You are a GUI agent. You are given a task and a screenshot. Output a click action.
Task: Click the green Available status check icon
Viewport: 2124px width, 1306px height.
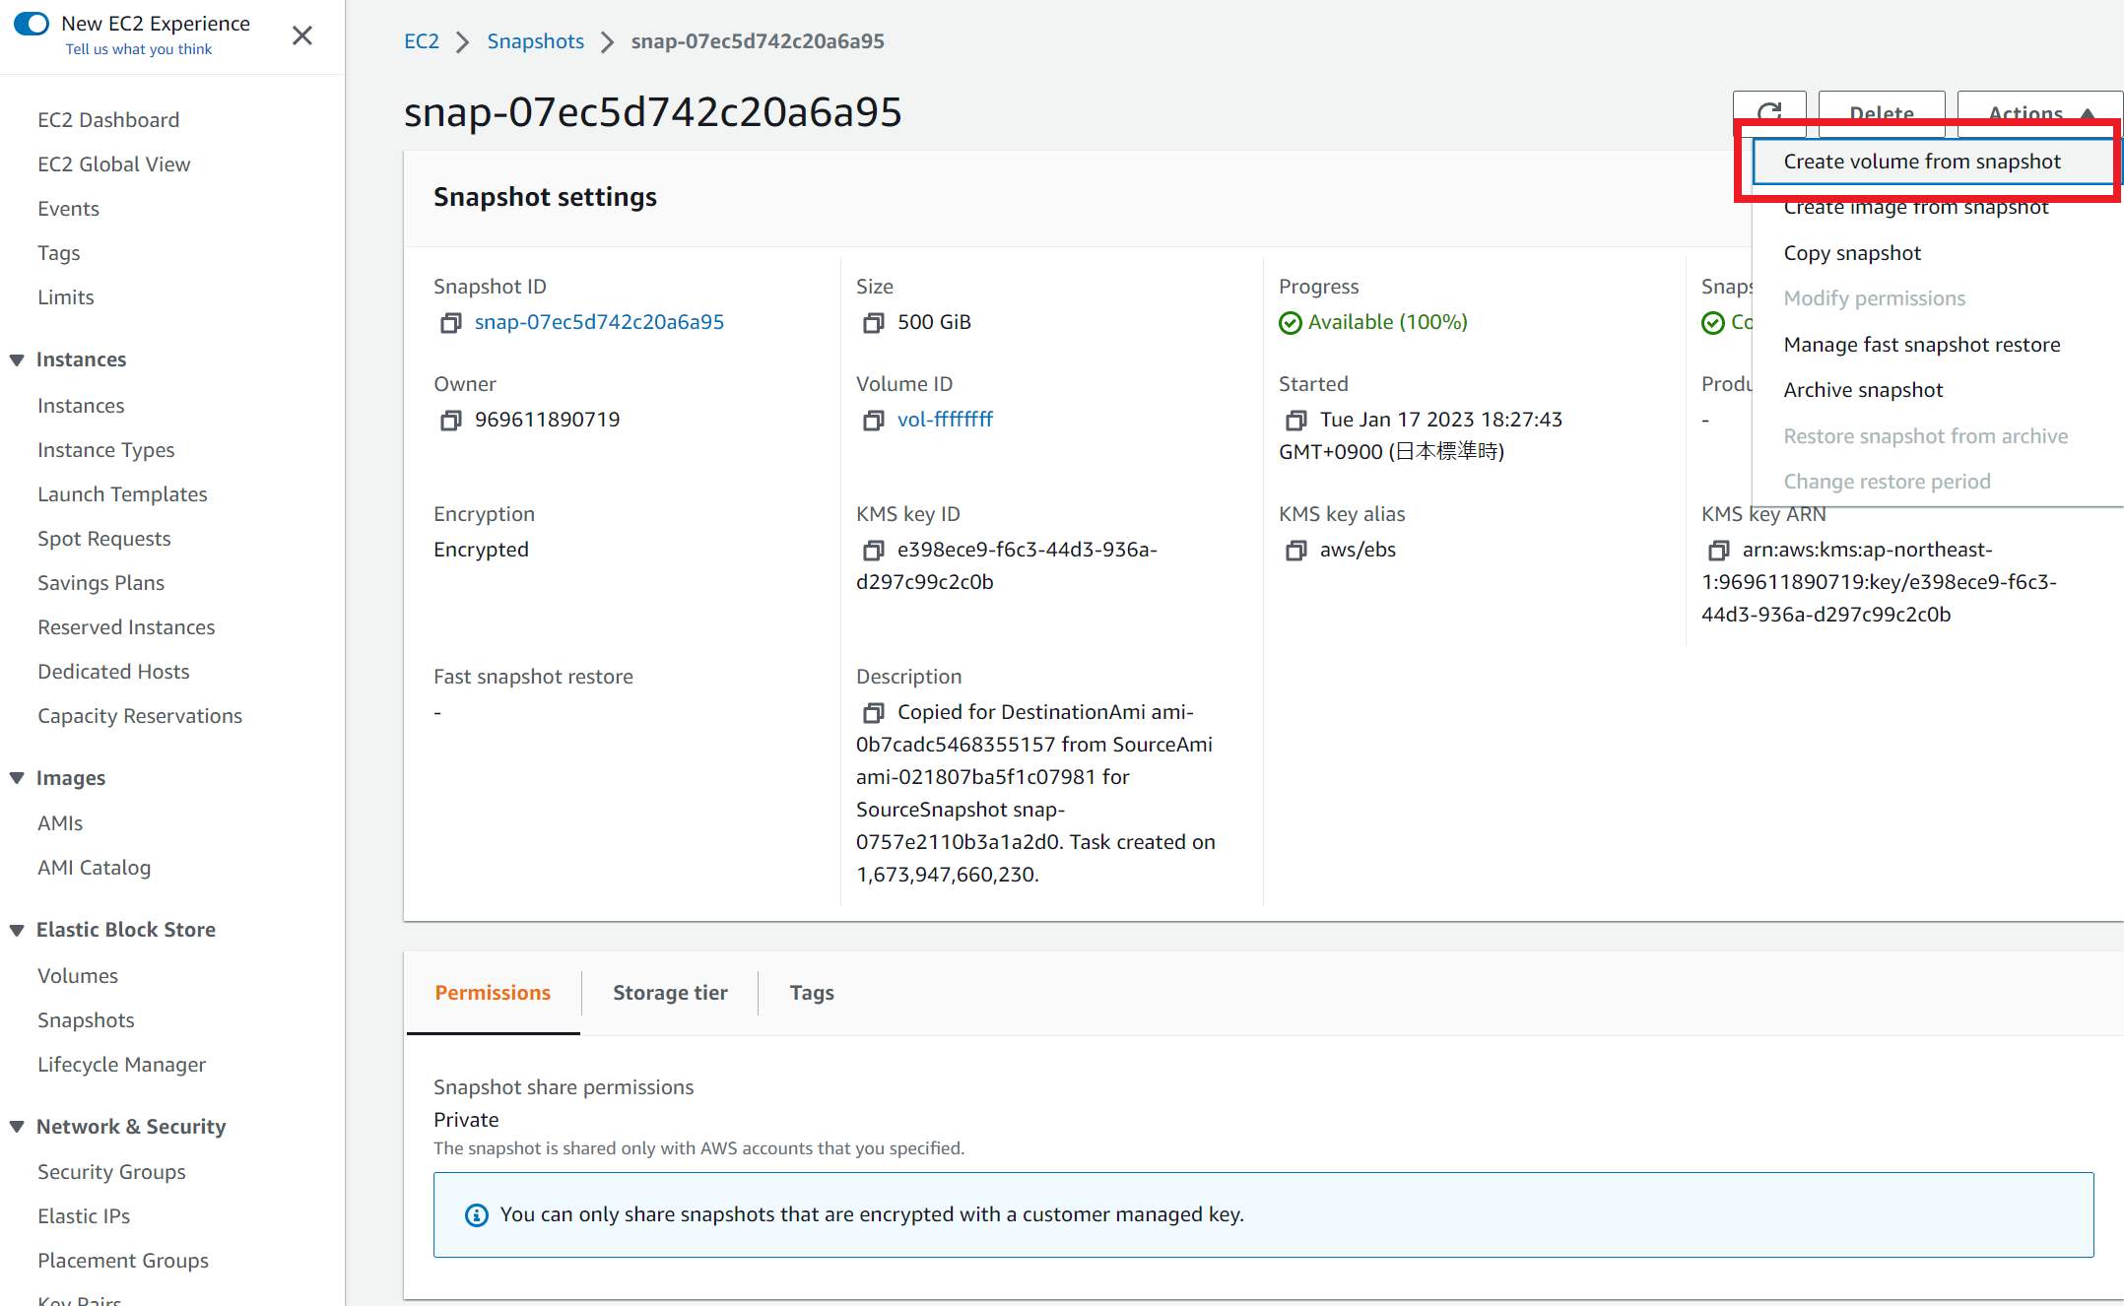(1290, 323)
